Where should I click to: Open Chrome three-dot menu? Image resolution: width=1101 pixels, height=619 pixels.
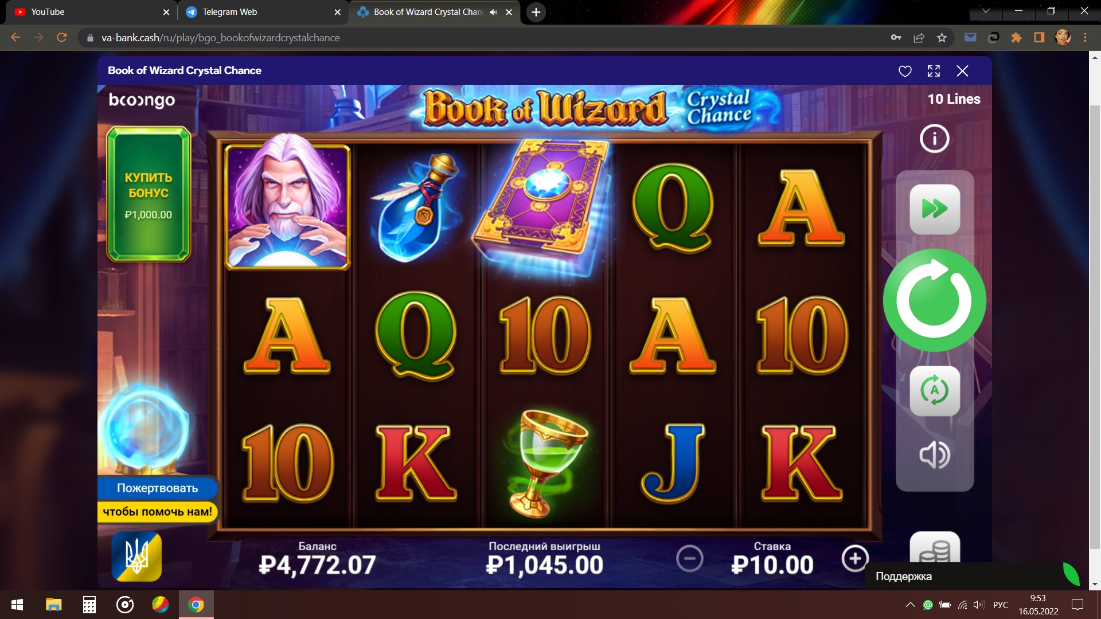(1085, 38)
